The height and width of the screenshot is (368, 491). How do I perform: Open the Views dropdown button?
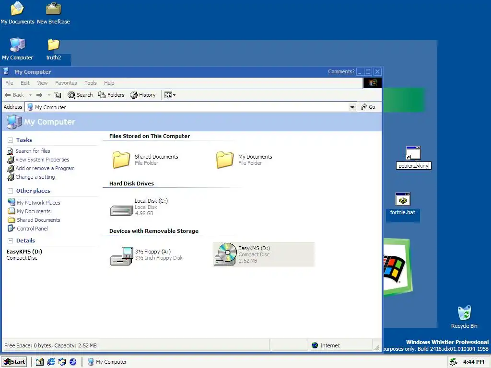tap(170, 95)
